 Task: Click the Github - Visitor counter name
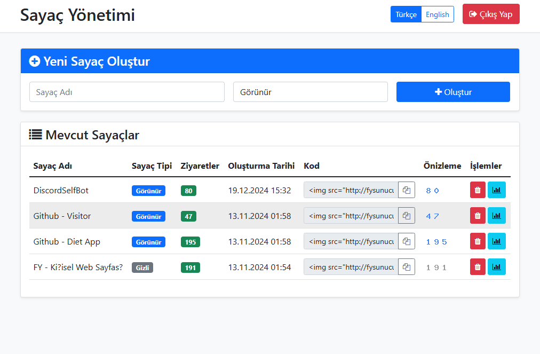pos(62,216)
